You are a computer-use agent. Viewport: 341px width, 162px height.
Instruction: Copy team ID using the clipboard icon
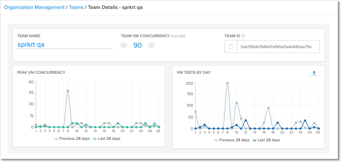click(x=231, y=47)
